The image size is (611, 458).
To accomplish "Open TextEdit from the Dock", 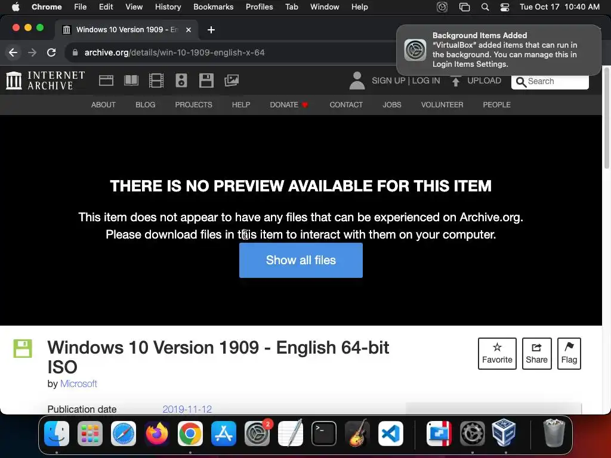I will click(x=291, y=434).
